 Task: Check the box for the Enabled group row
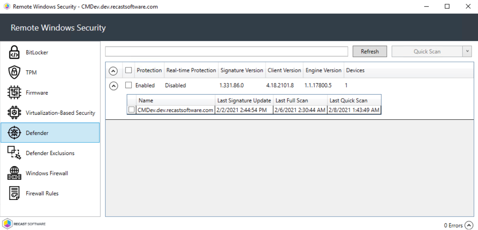point(129,86)
